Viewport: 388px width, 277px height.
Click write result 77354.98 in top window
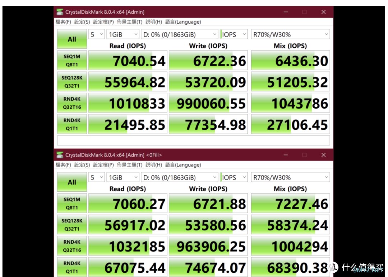tap(208, 124)
